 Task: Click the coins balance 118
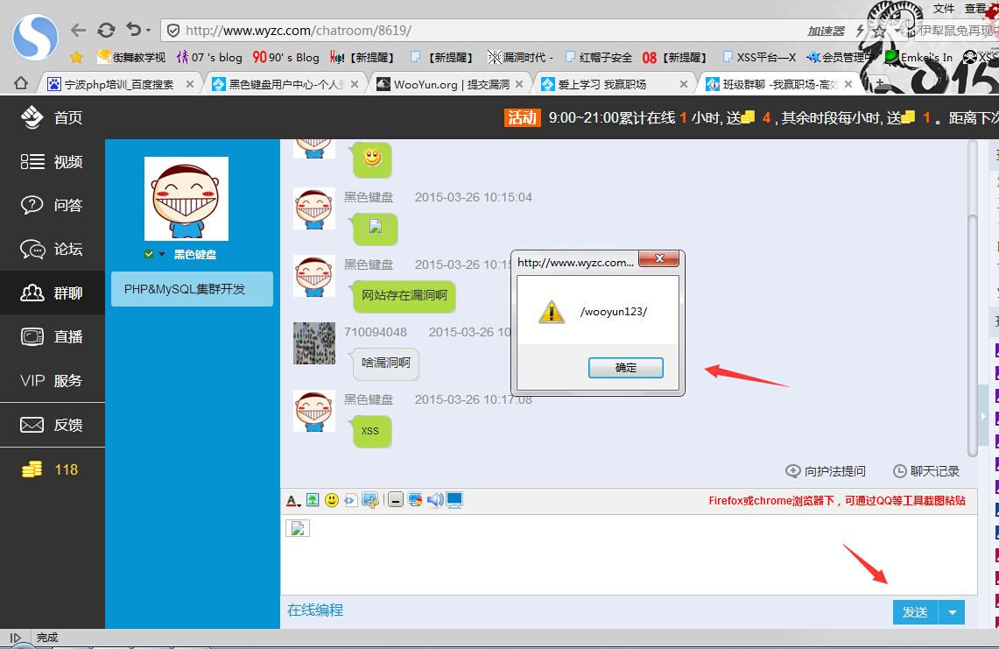[x=50, y=469]
